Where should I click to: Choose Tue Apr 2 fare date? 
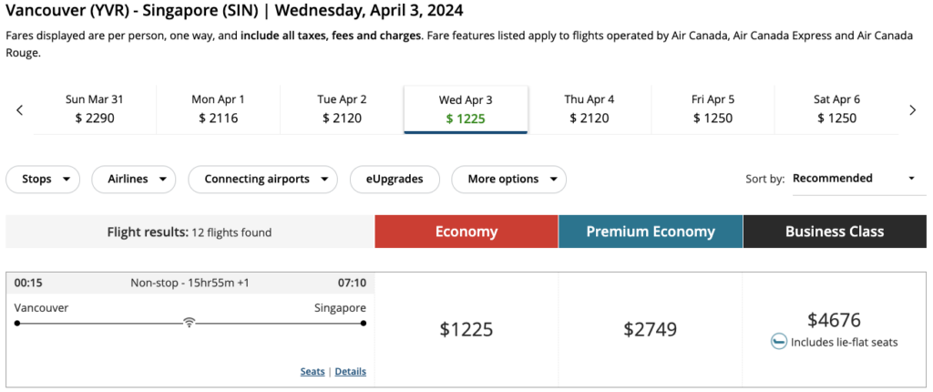pos(342,108)
